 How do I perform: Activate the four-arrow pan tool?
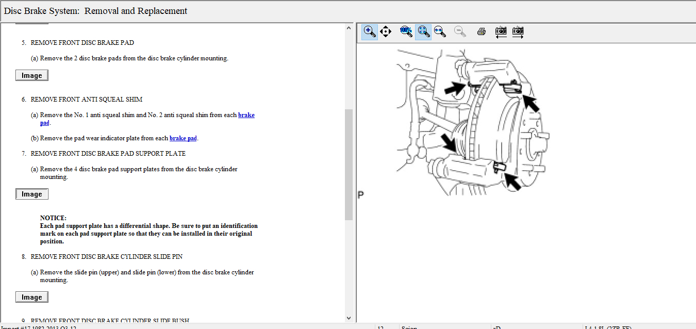click(x=385, y=31)
